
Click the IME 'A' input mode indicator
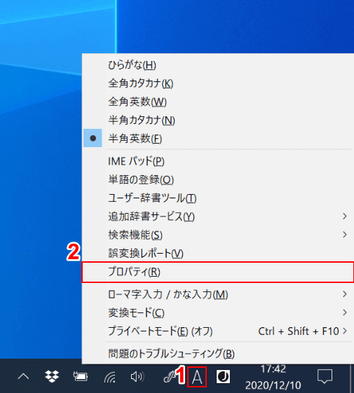point(197,377)
